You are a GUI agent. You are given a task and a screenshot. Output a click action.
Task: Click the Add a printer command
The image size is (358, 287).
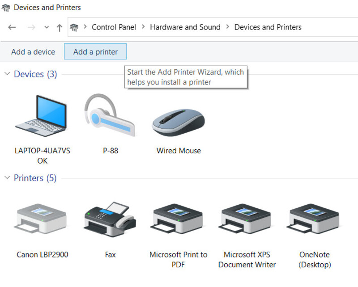point(95,51)
